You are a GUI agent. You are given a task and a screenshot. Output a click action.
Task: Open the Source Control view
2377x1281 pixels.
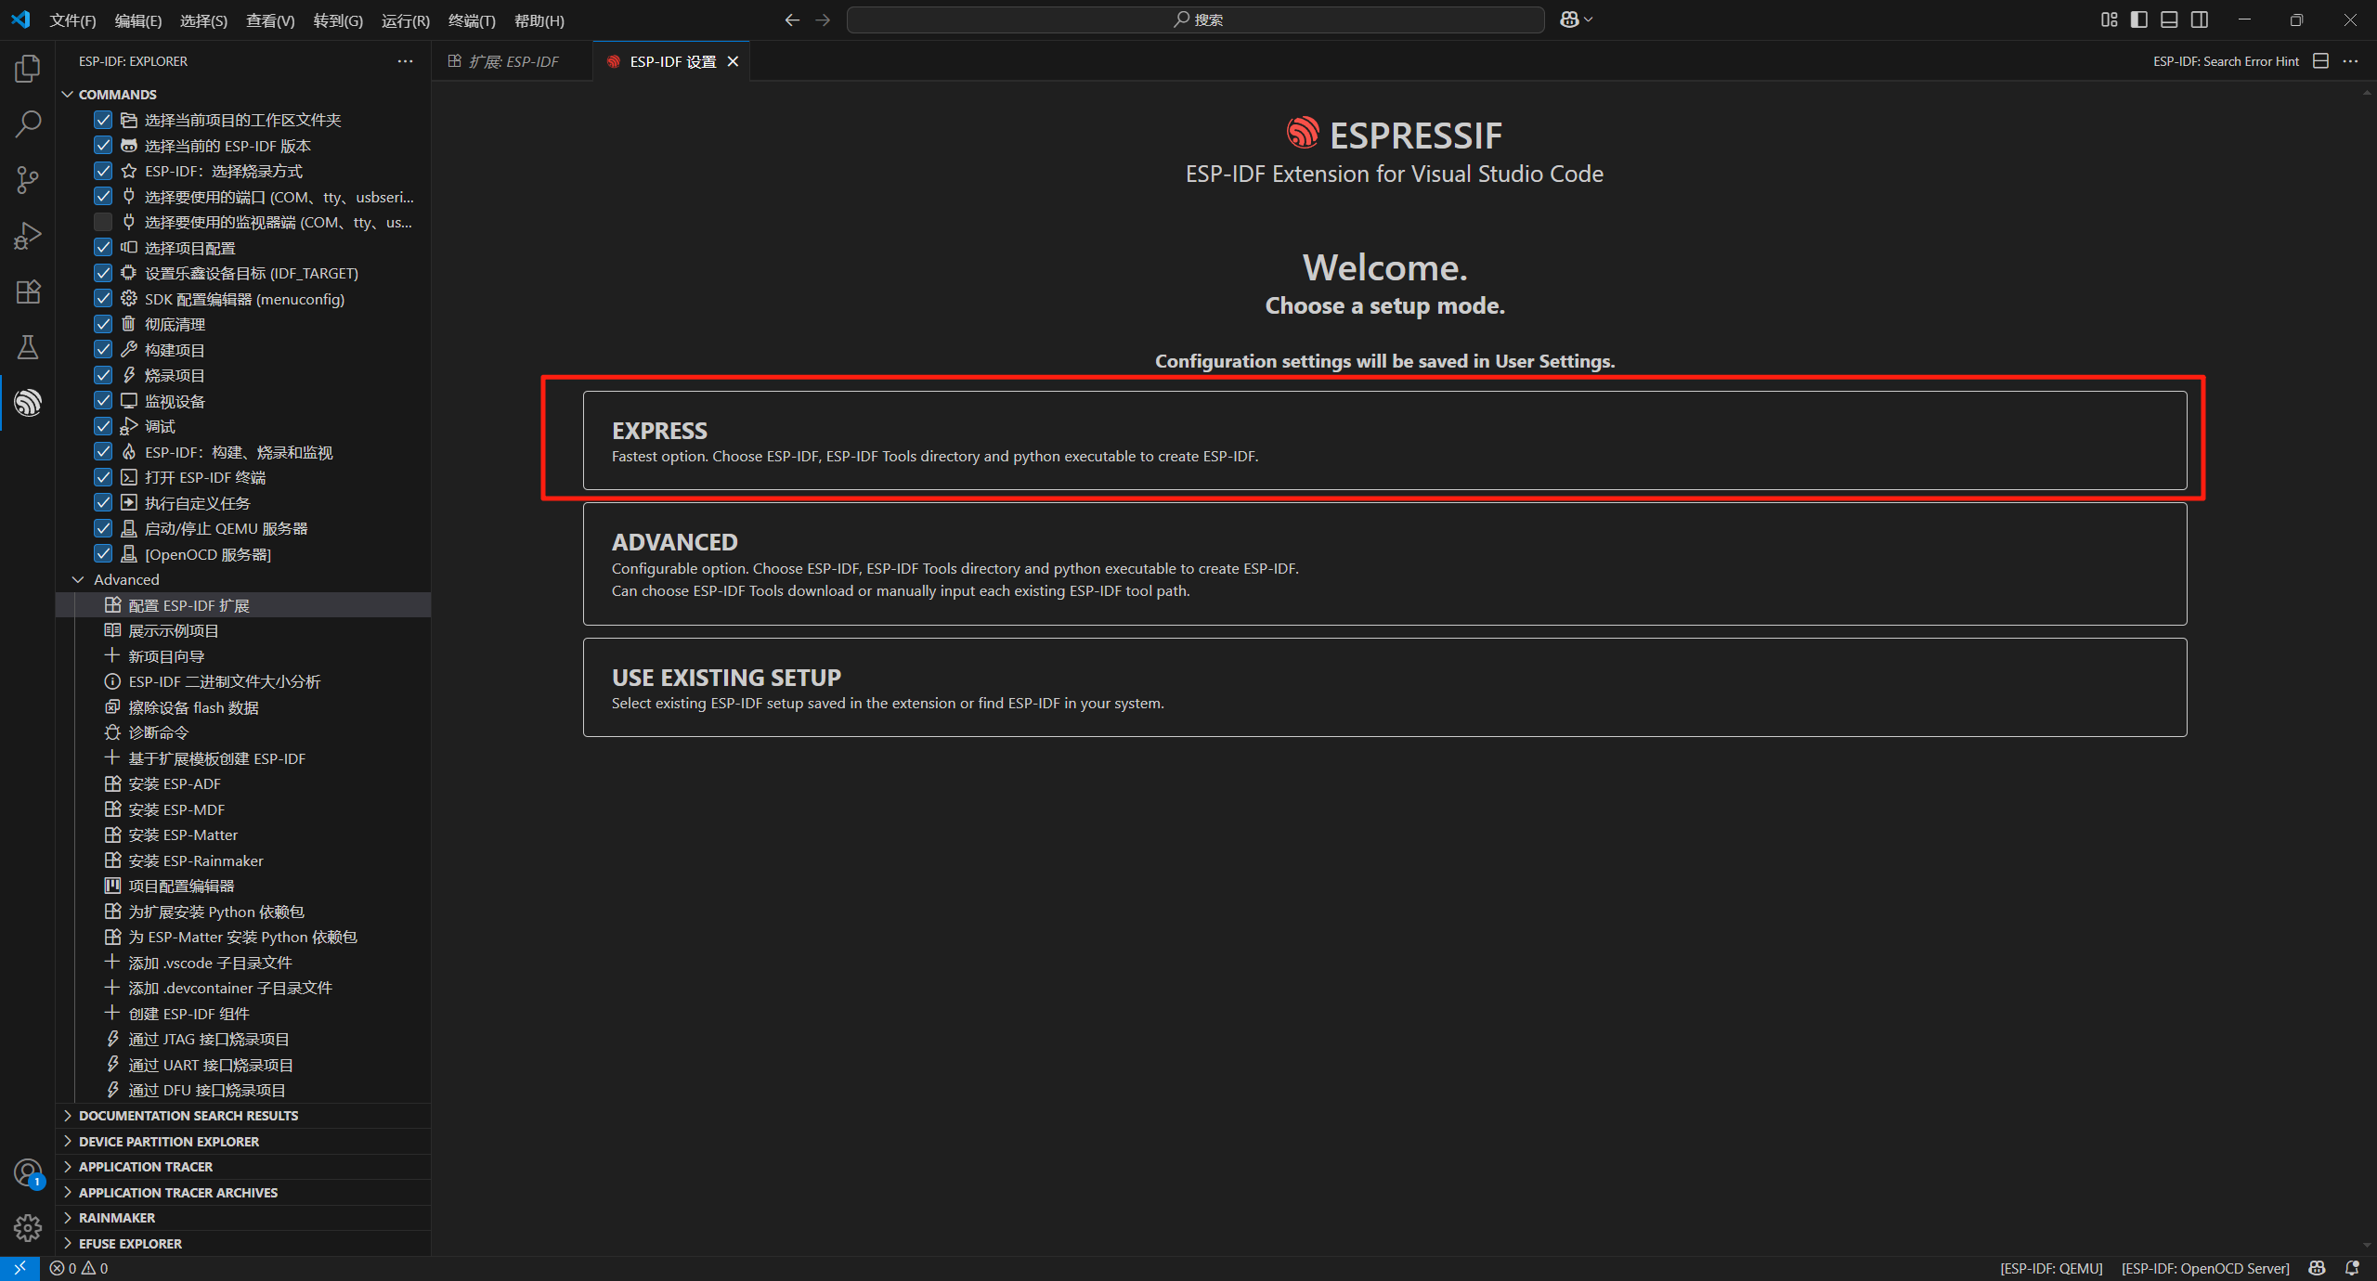pyautogui.click(x=28, y=179)
